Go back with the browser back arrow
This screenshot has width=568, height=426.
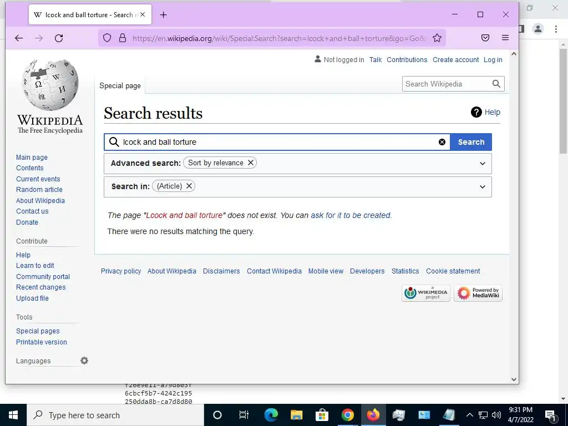[x=19, y=38]
